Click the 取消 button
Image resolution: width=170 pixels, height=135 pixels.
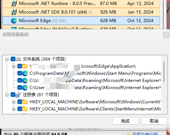click(x=154, y=121)
